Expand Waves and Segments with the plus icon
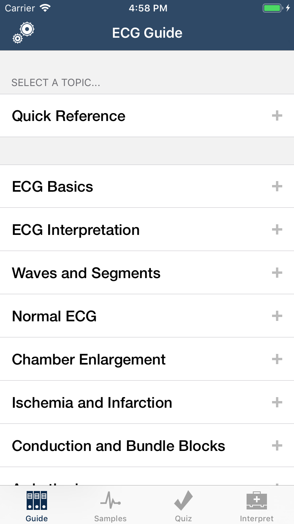 (277, 273)
